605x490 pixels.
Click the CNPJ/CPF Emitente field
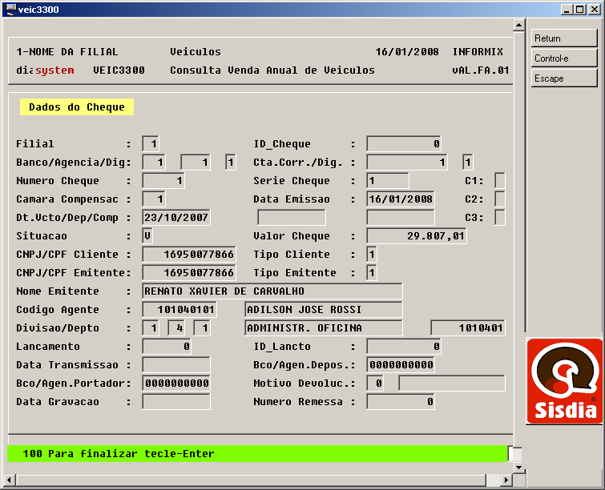(x=189, y=272)
